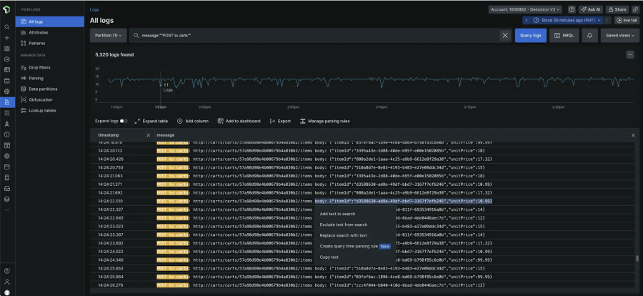Open the inbox tray icon in left rail
The height and width of the screenshot is (296, 643).
(x=7, y=188)
